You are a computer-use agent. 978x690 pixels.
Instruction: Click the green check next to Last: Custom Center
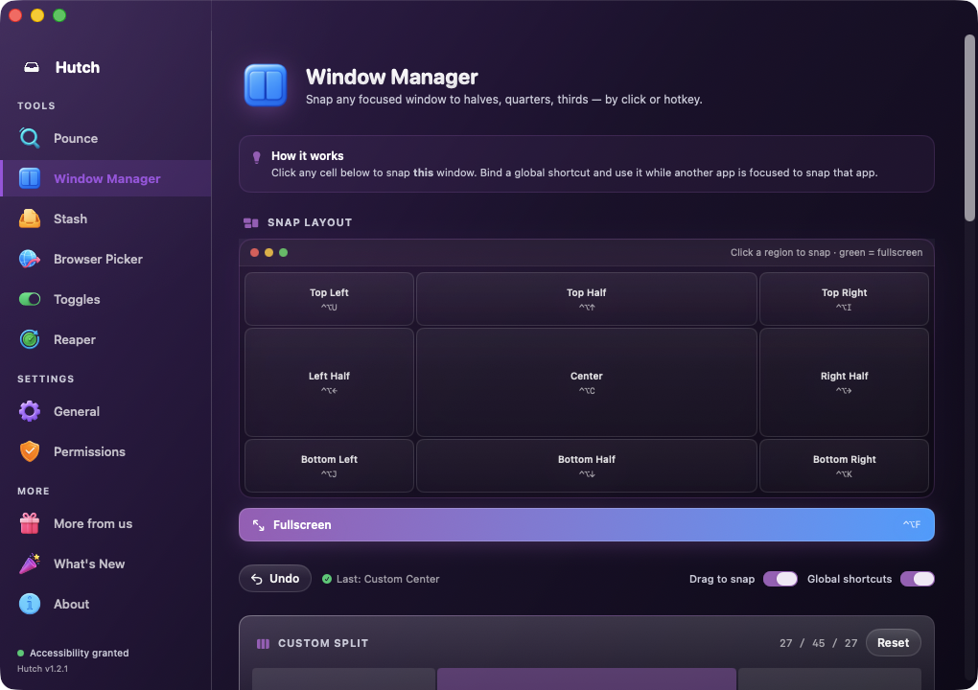[327, 579]
